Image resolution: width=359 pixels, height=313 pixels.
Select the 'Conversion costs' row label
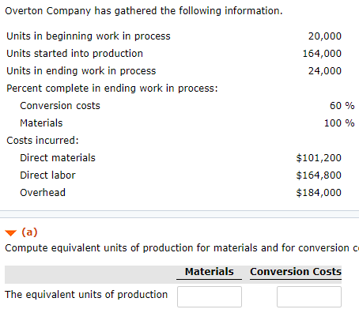(60, 106)
